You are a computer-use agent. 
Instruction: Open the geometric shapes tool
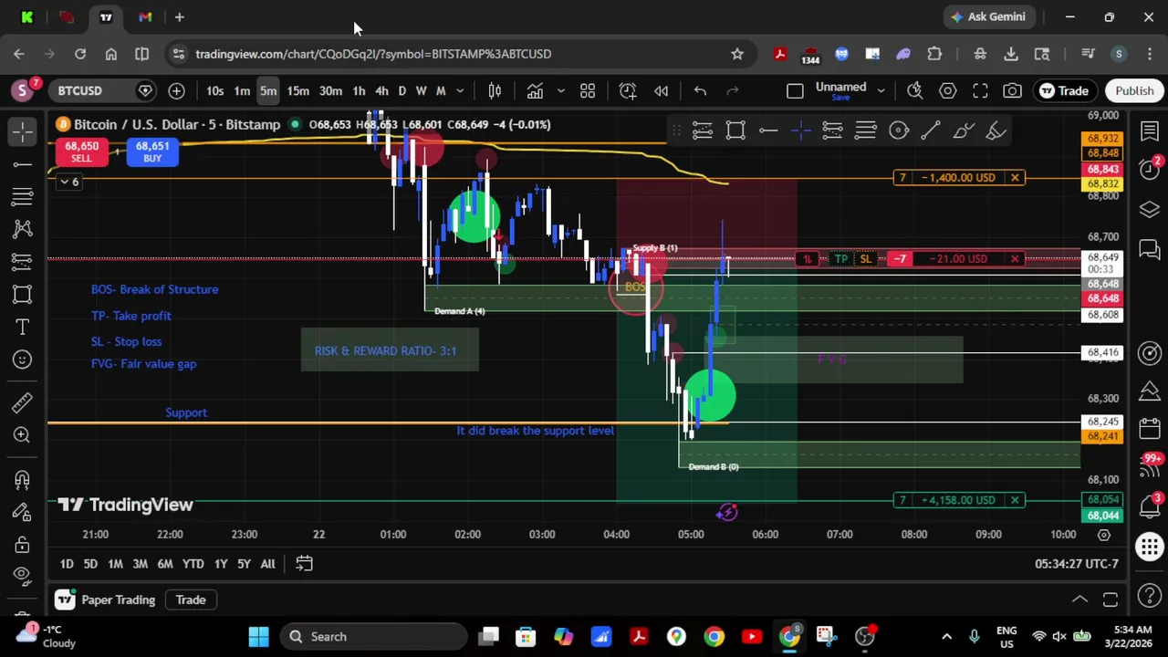(x=23, y=294)
